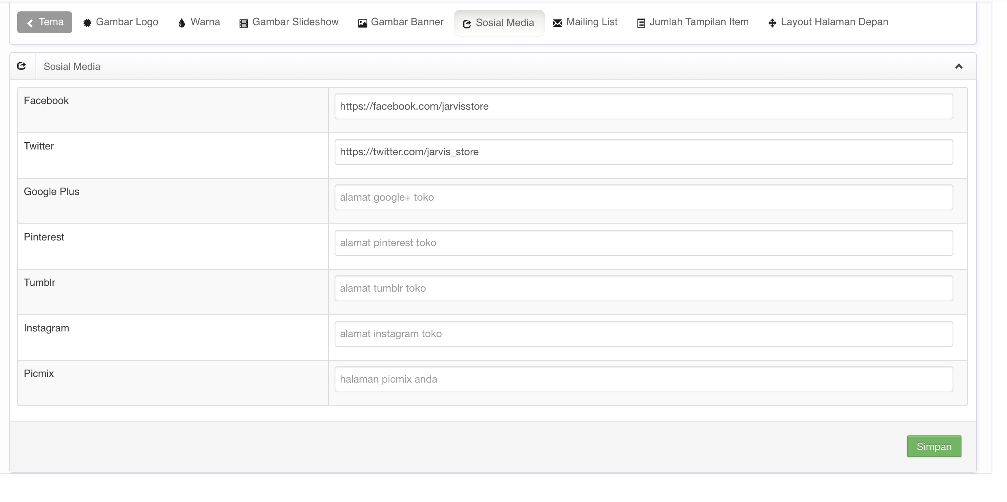Image resolution: width=1007 pixels, height=502 pixels.
Task: Click the Tema back arrow icon
Action: coord(30,23)
